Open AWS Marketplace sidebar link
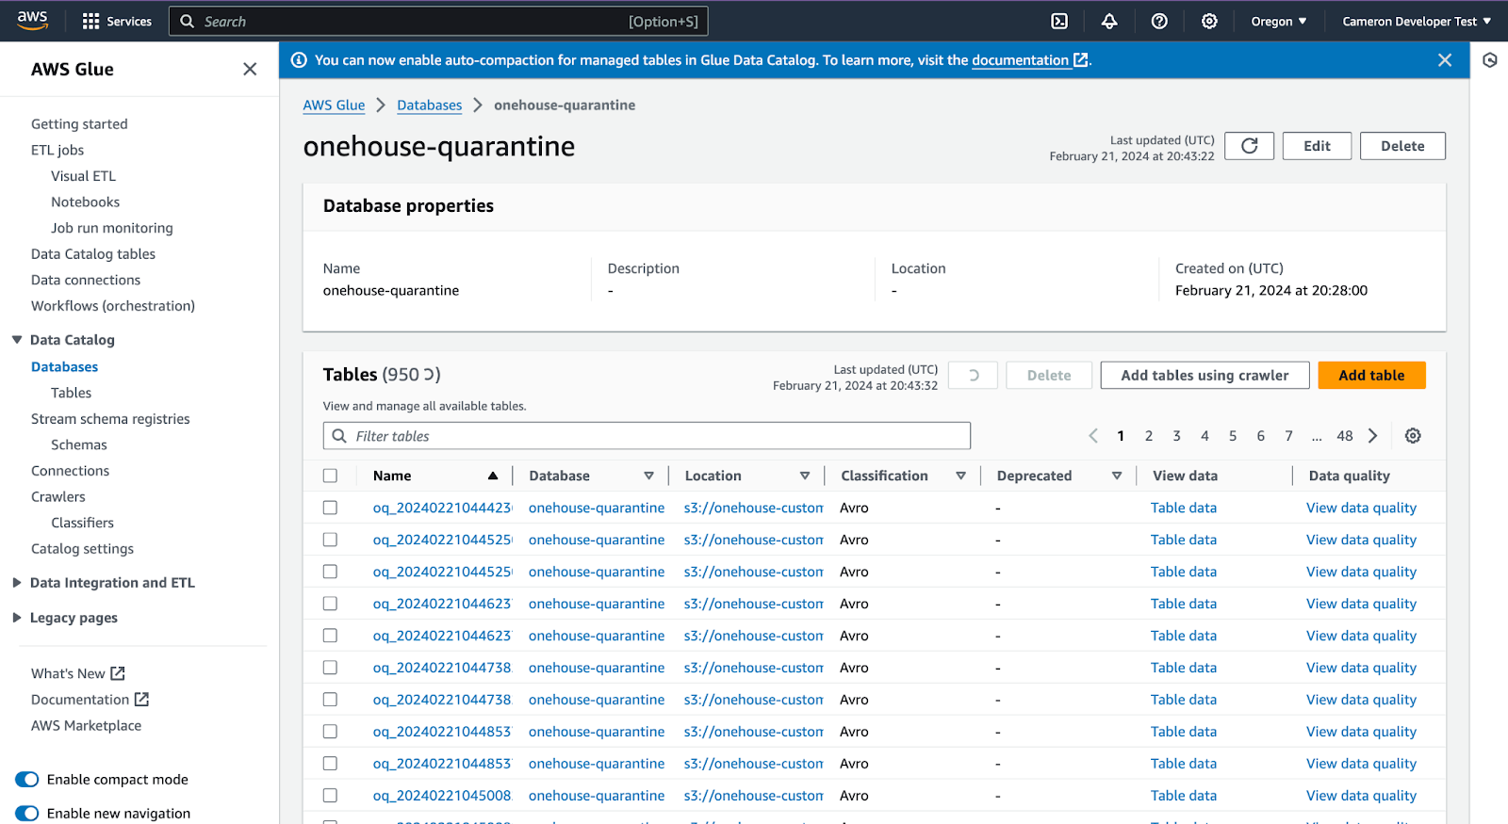Image resolution: width=1508 pixels, height=824 pixels. (x=86, y=726)
